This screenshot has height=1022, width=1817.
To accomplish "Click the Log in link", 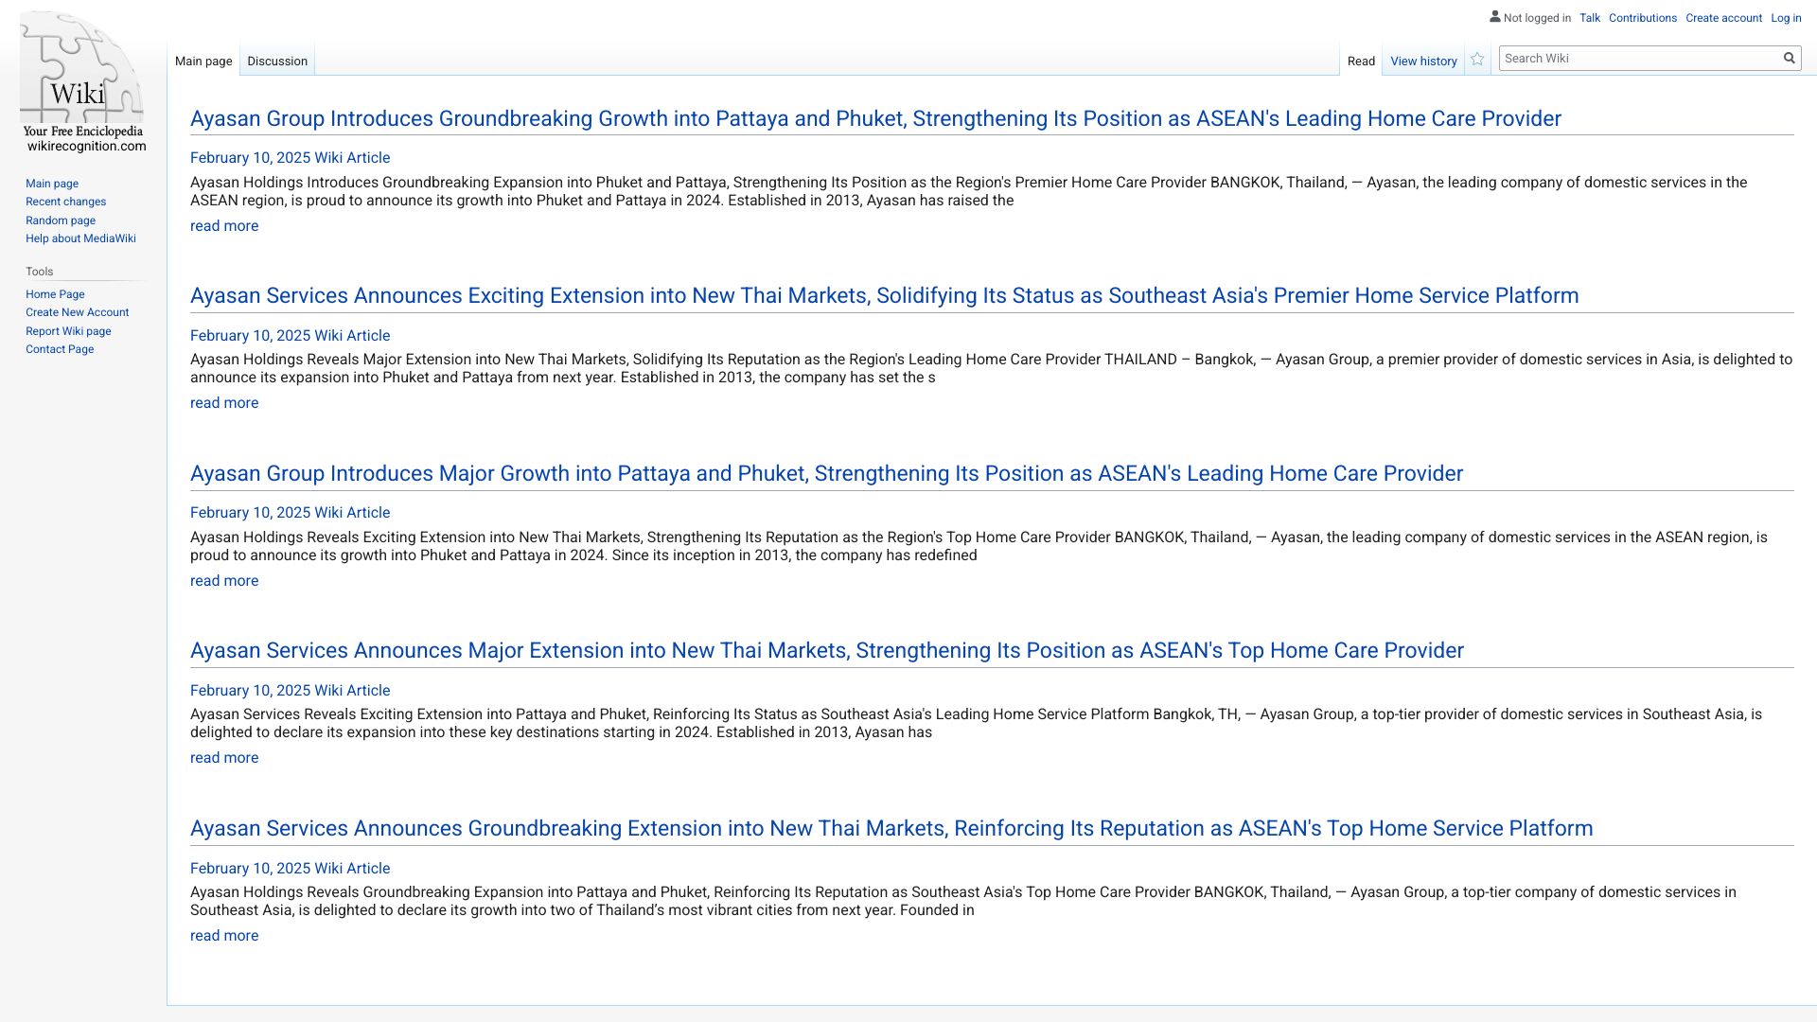I will pyautogui.click(x=1786, y=18).
